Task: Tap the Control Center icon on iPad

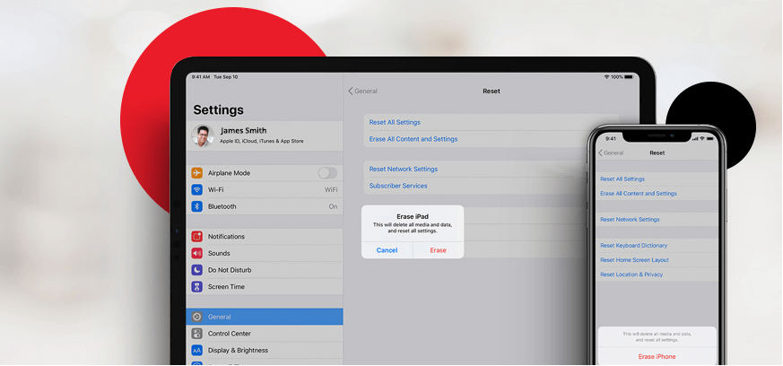Action: click(x=196, y=334)
